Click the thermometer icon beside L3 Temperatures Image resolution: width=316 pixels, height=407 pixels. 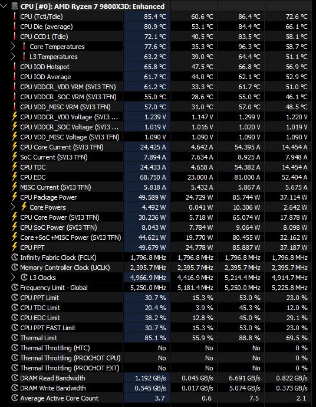point(24,57)
